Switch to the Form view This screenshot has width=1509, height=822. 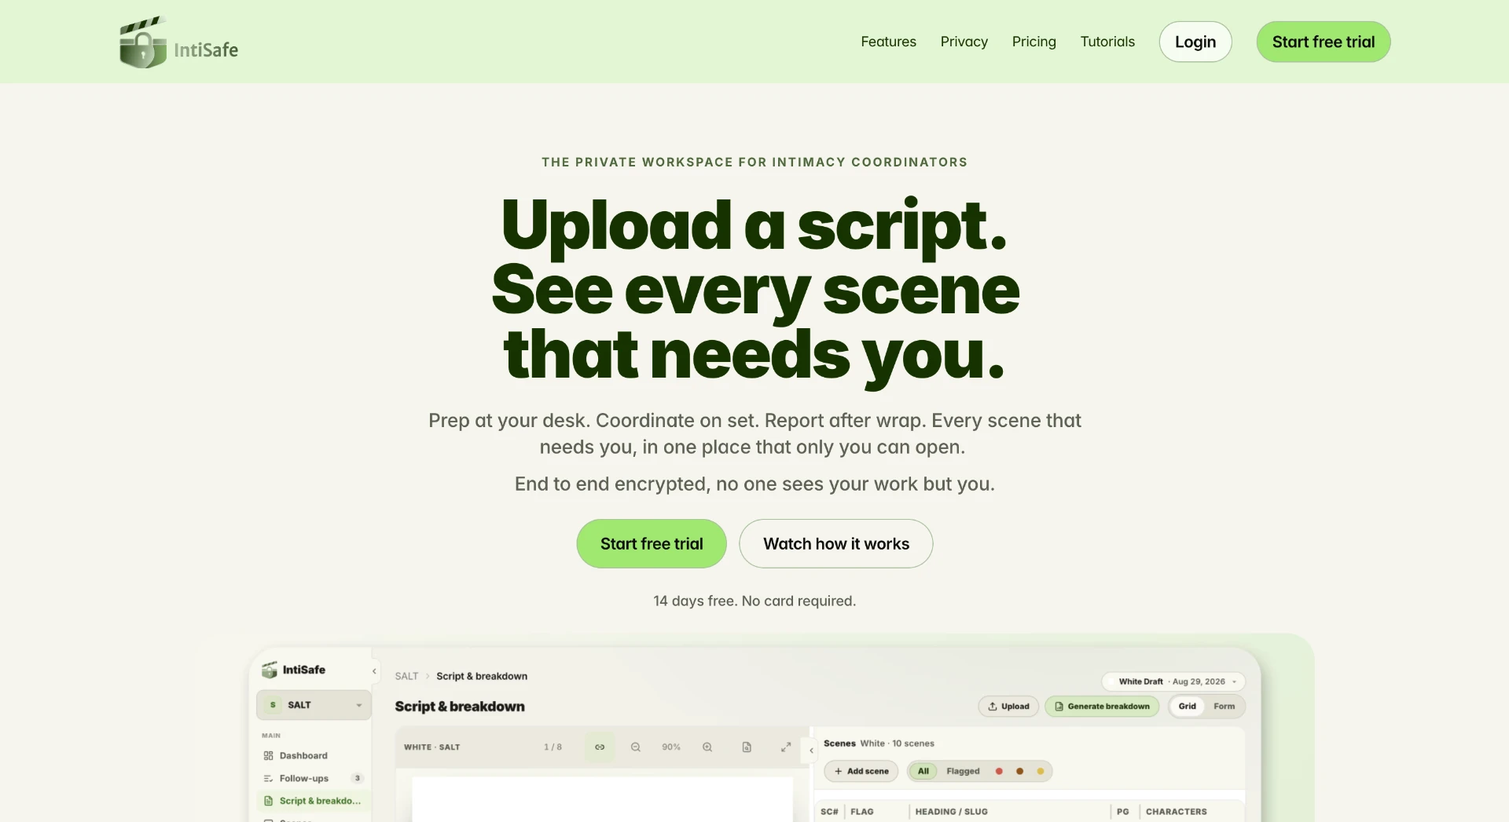[1224, 706]
